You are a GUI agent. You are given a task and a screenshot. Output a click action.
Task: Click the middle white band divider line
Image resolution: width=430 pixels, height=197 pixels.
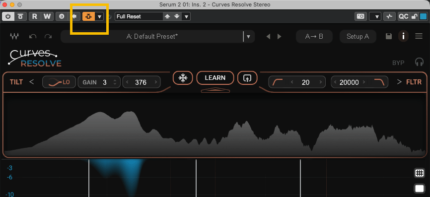pyautogui.click(x=196, y=178)
